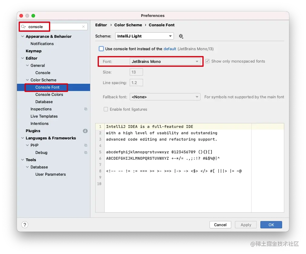Select Console under General
The image size is (306, 254).
click(x=43, y=73)
